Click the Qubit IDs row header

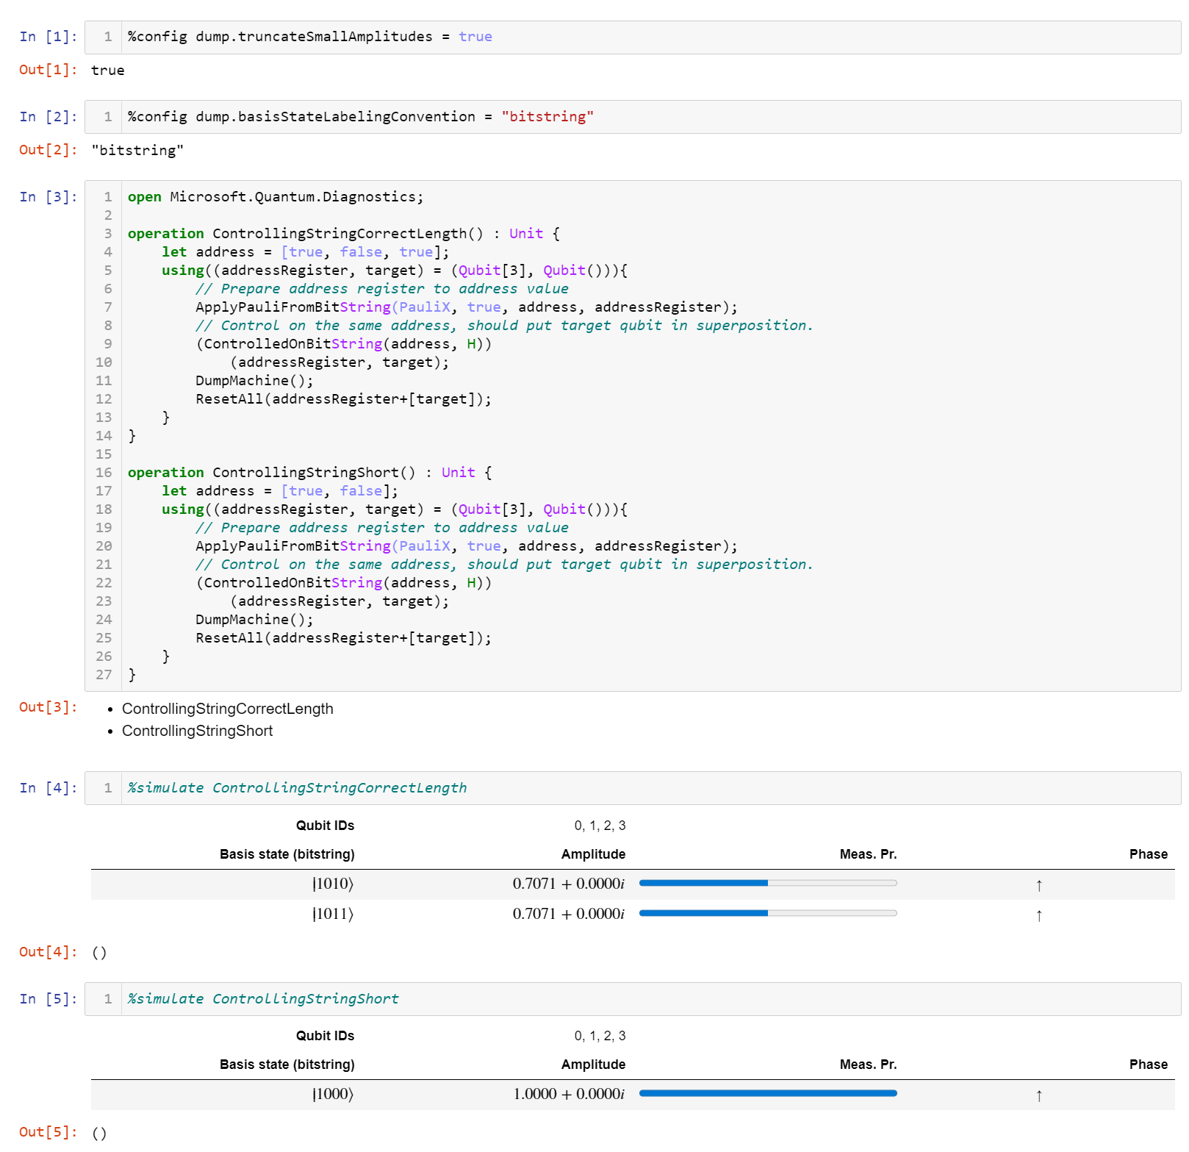[324, 825]
